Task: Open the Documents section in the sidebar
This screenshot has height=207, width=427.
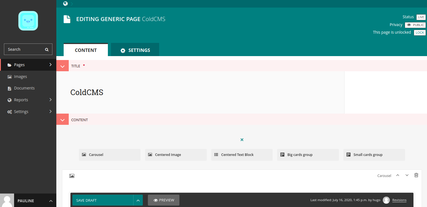Action: point(24,88)
